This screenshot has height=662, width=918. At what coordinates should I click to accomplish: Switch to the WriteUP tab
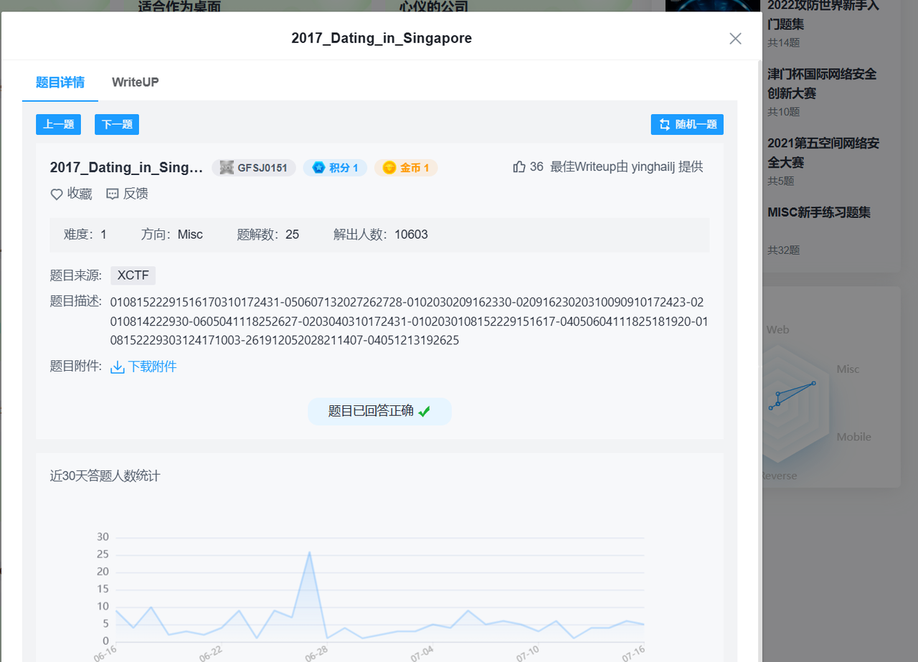pos(135,82)
